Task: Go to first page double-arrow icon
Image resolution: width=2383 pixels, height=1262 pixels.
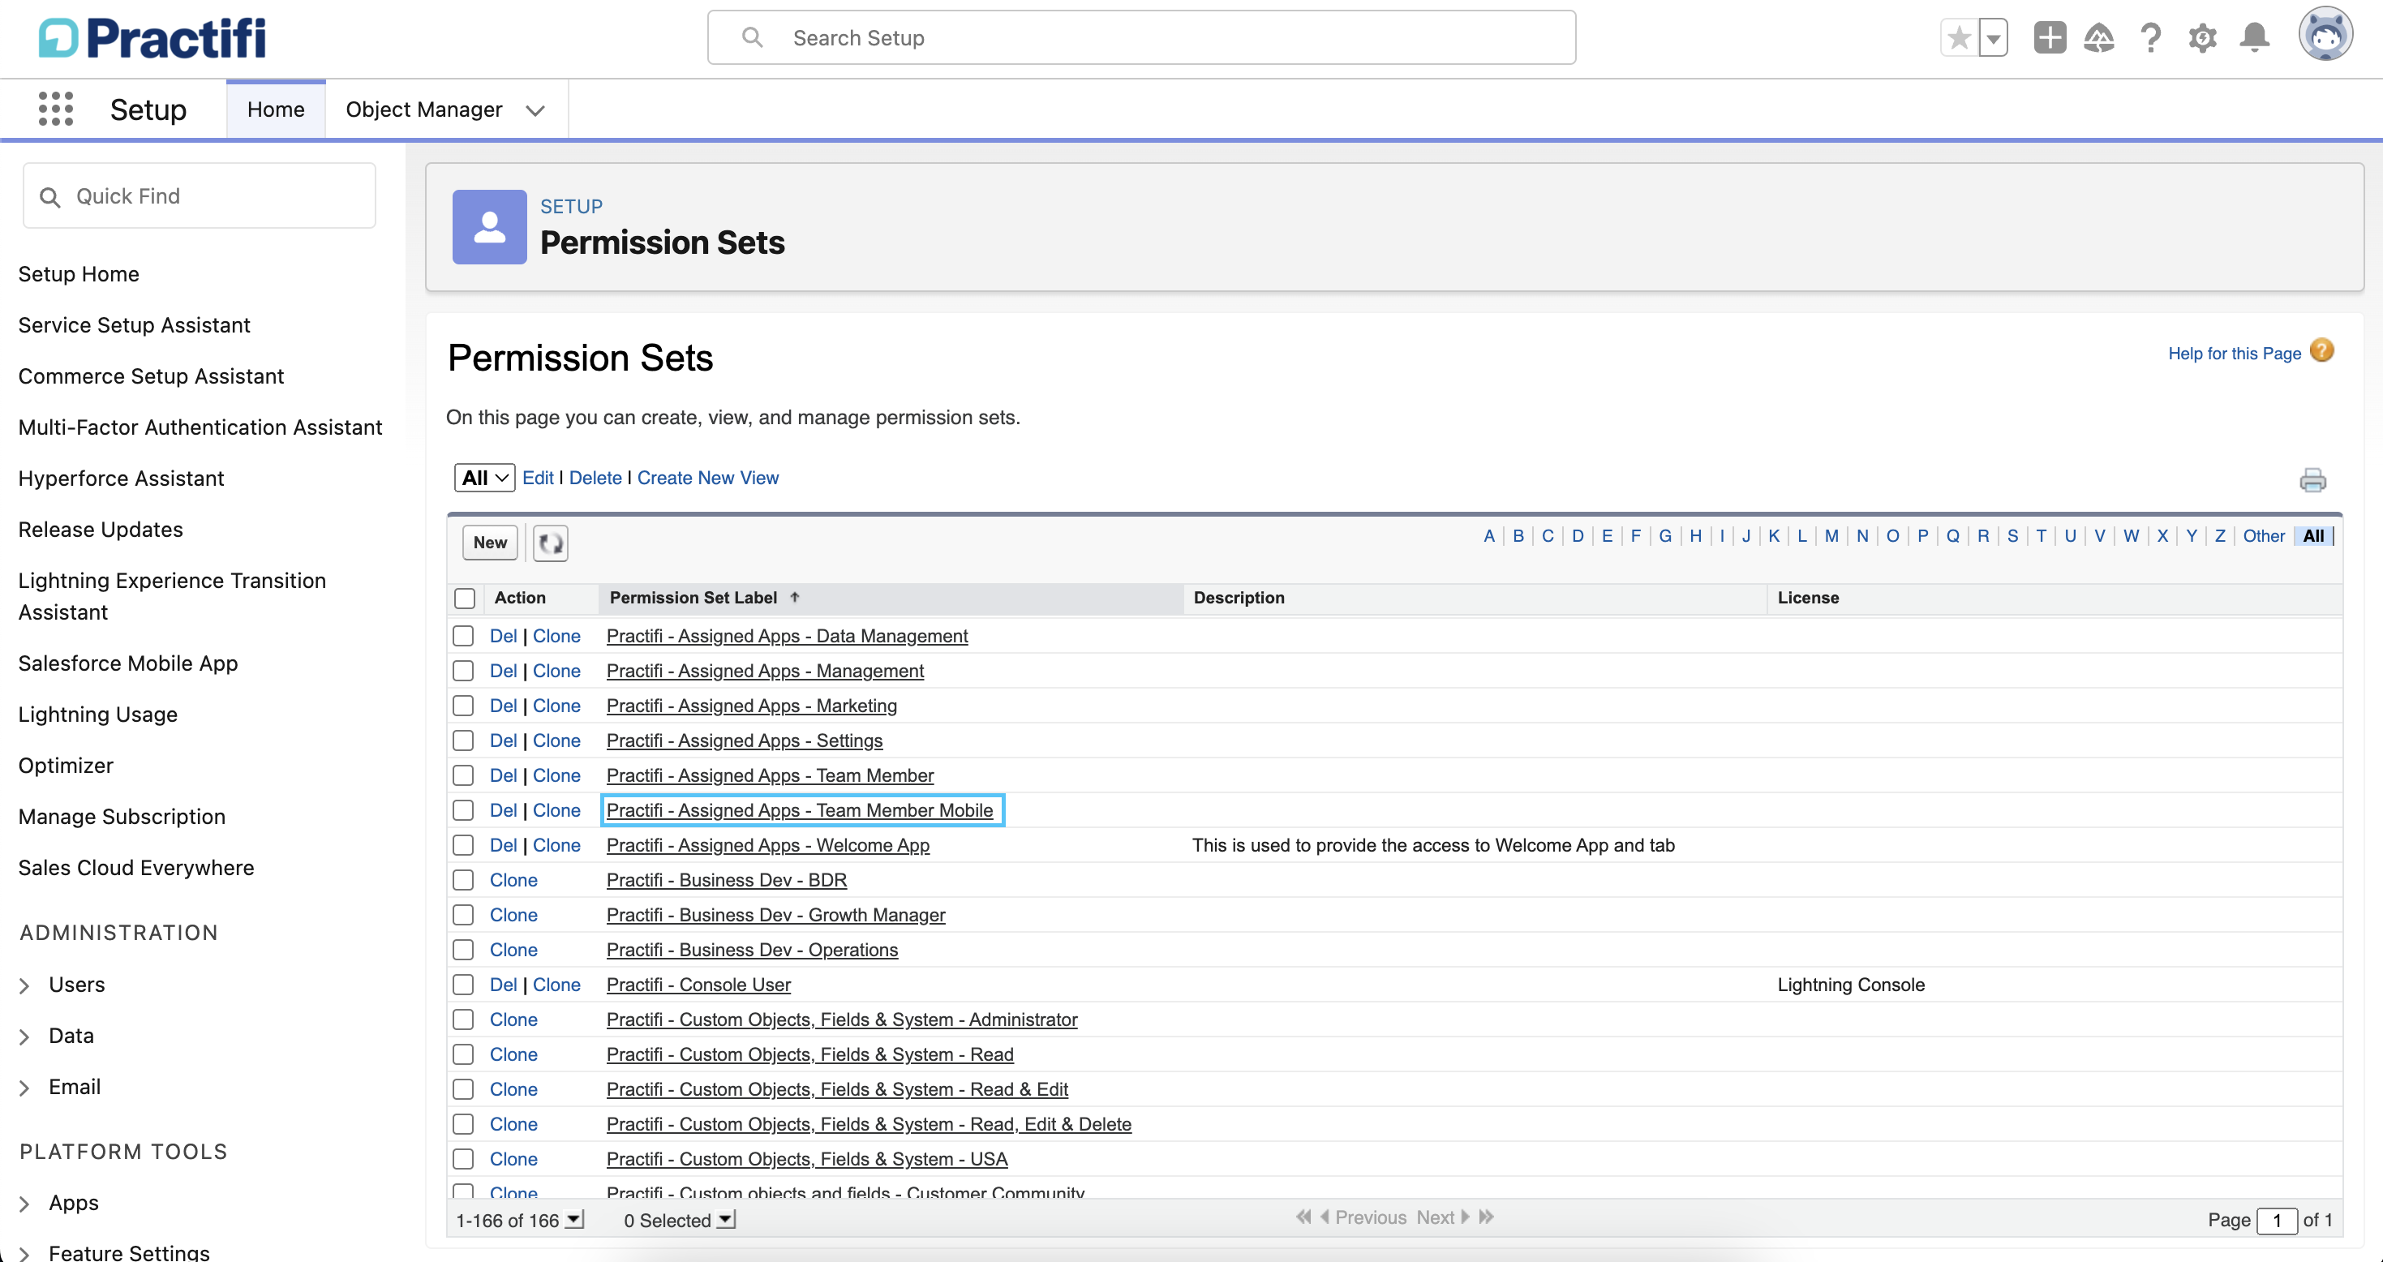Action: point(1303,1217)
